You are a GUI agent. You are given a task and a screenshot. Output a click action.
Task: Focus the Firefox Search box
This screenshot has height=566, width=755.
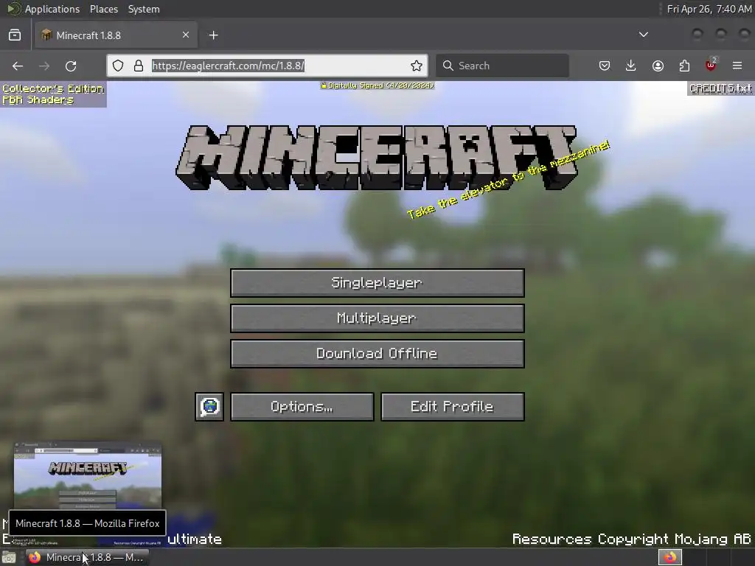[502, 66]
